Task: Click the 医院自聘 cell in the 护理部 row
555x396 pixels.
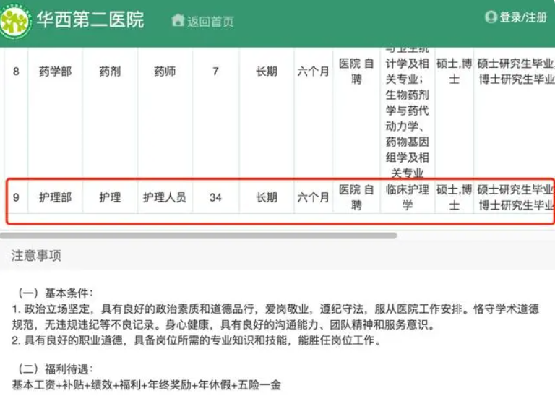Action: (356, 197)
